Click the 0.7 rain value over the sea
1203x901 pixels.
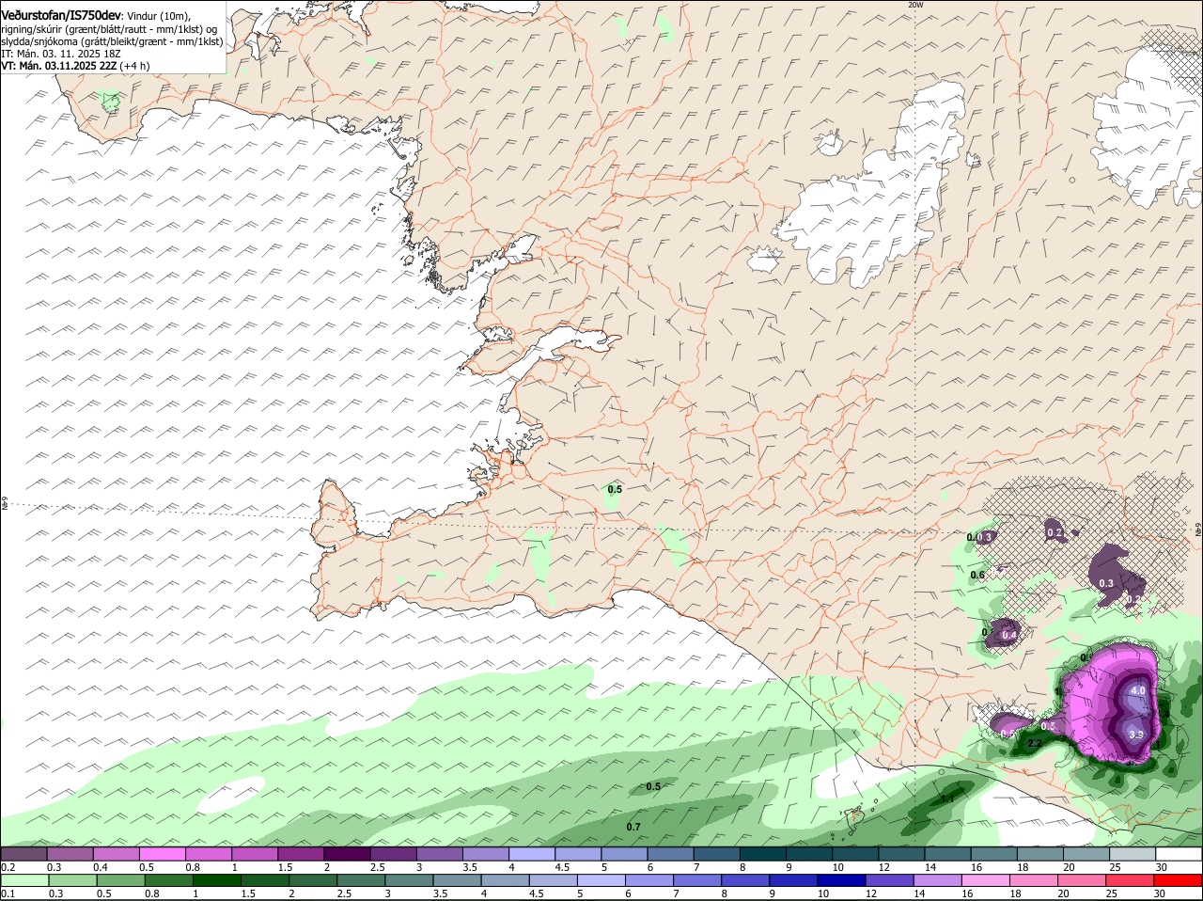click(x=633, y=827)
